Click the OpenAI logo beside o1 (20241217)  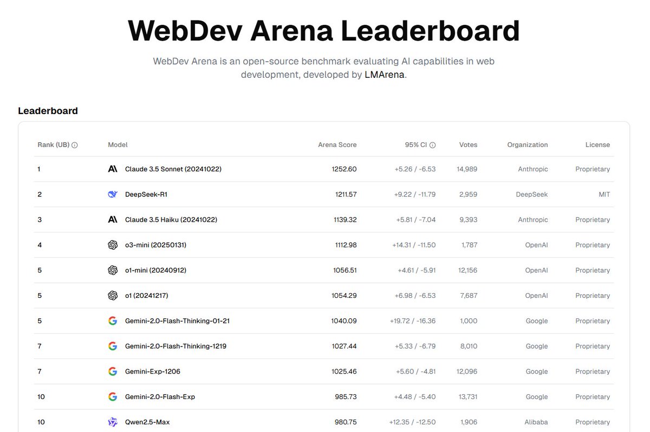pyautogui.click(x=113, y=296)
